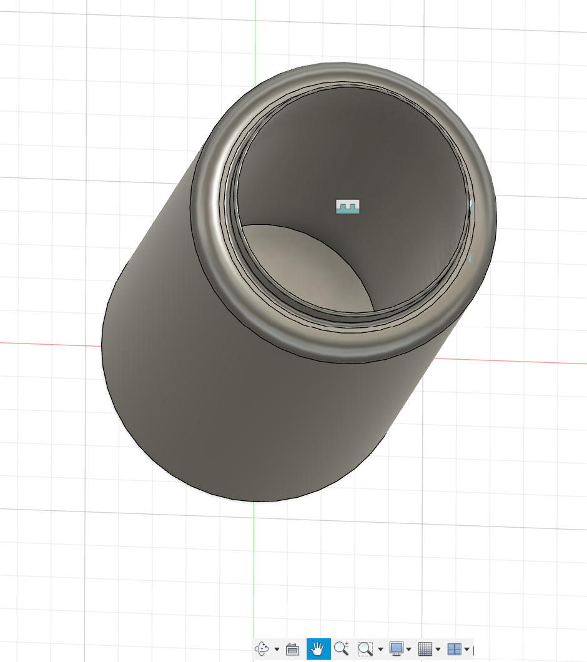Screen dimensions: 587x662
Task: Click the Zoom Window magnifier icon
Action: click(365, 649)
